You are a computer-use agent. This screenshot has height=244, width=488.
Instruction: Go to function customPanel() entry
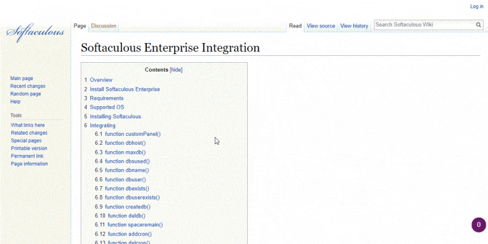click(x=133, y=134)
